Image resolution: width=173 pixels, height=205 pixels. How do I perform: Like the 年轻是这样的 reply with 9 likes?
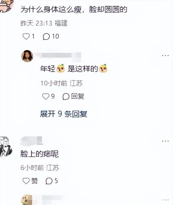coord(46,97)
